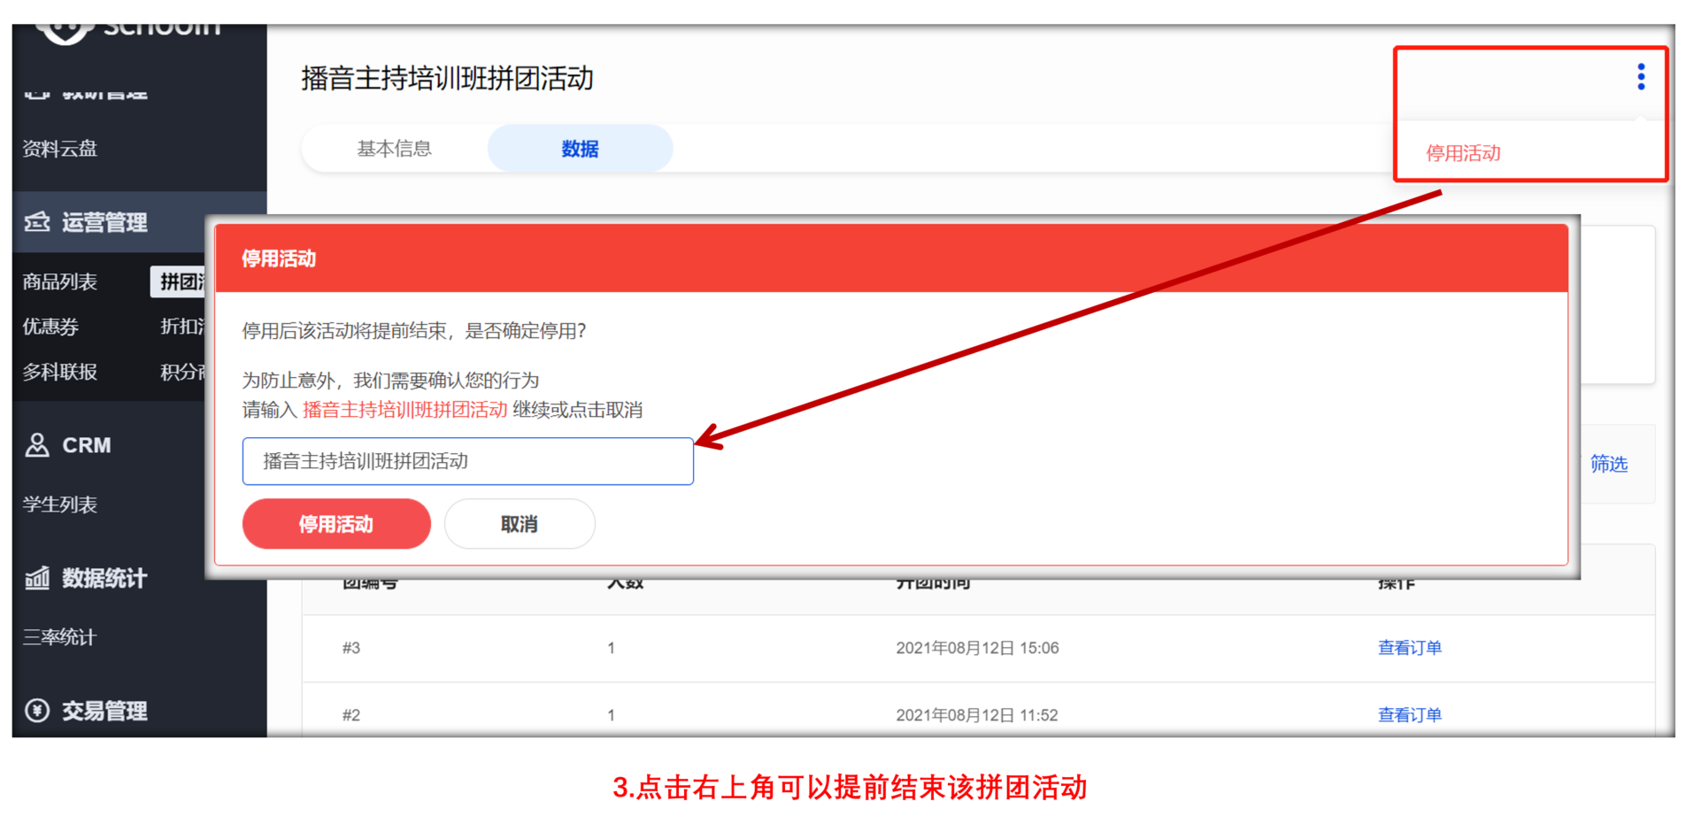Click the 筛选 filter link
This screenshot has height=824, width=1686.
(x=1608, y=464)
